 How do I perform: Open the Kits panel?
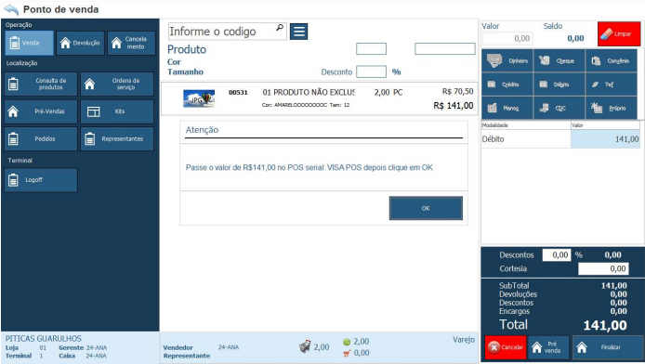(x=117, y=111)
